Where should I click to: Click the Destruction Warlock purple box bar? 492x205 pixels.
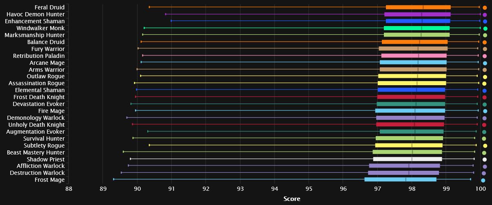(403, 173)
